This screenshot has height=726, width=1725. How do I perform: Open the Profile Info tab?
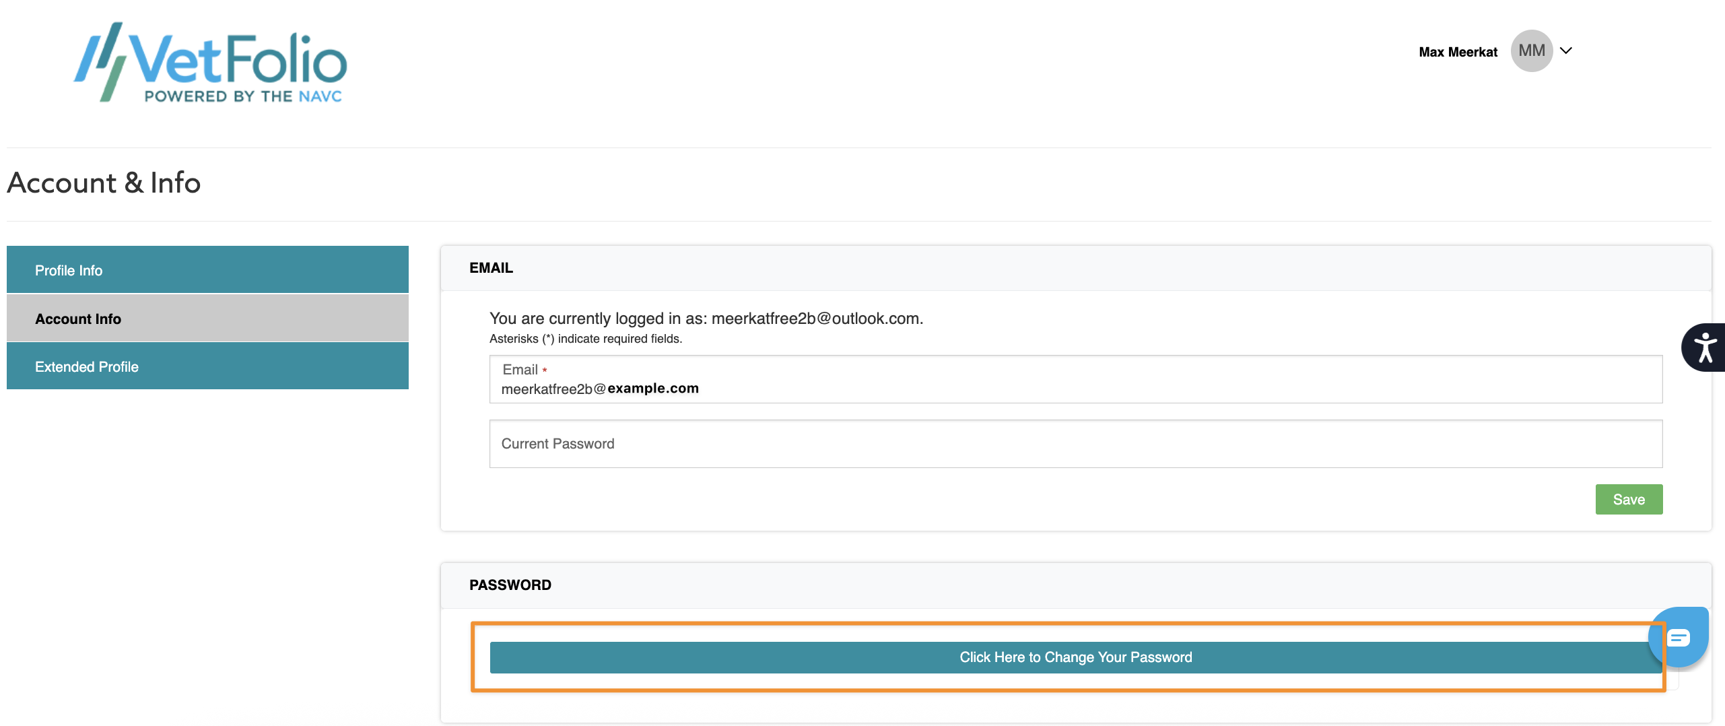point(207,269)
